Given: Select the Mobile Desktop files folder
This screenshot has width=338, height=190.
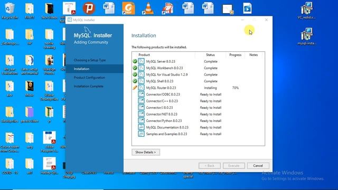Looking at the screenshot, I should pyautogui.click(x=49, y=90).
